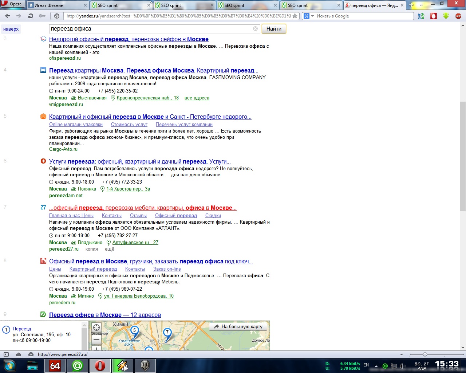The width and height of the screenshot is (466, 373).
Task: Open Онлайн магазин упаковки sublink
Action: click(76, 125)
